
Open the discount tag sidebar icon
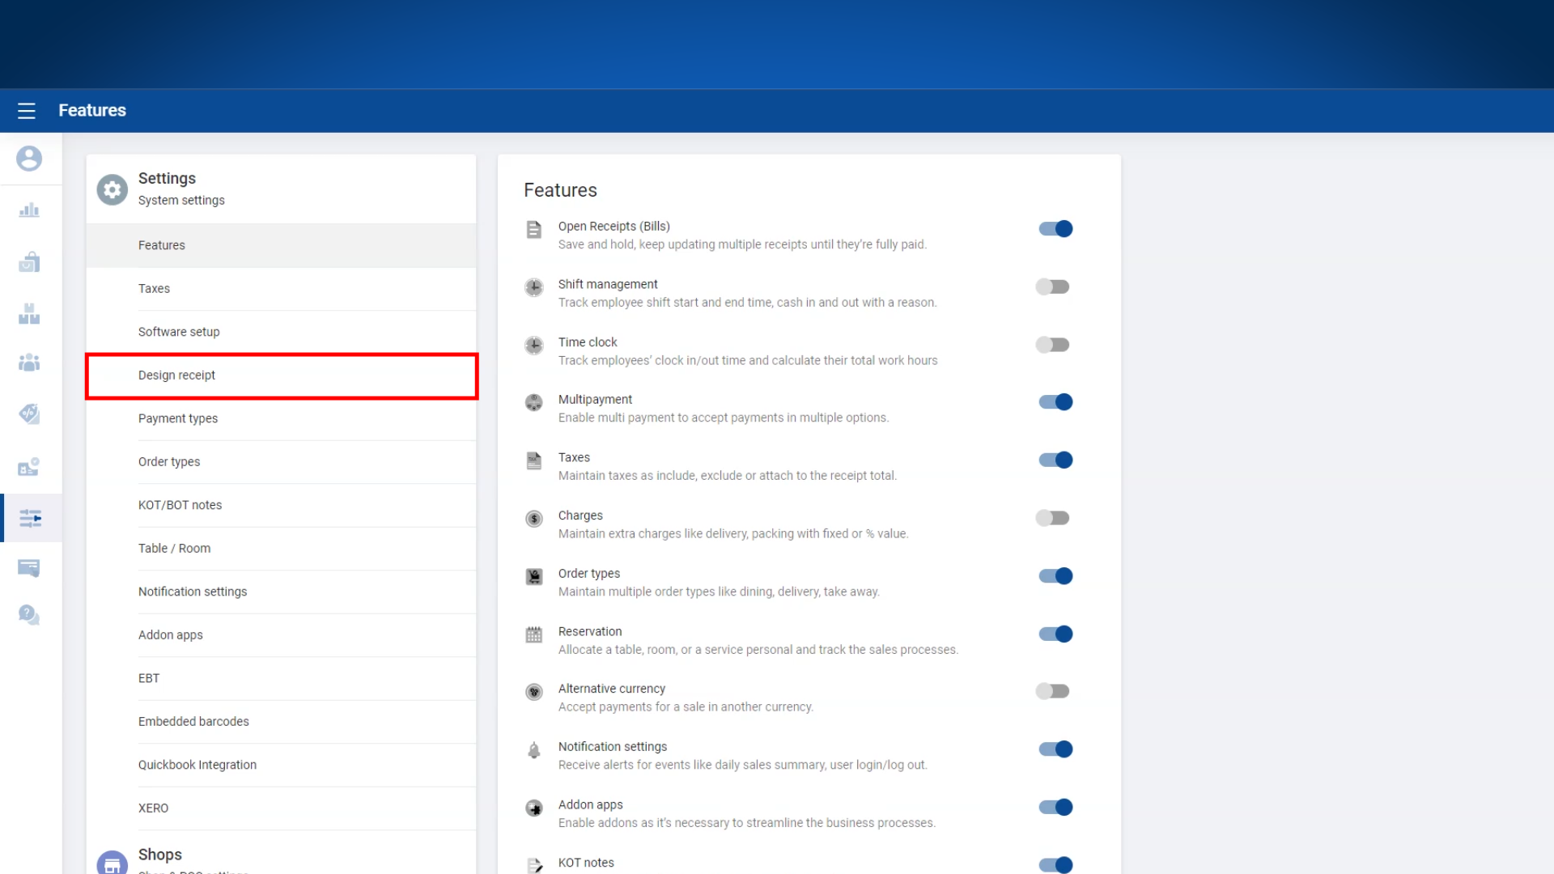pyautogui.click(x=29, y=414)
